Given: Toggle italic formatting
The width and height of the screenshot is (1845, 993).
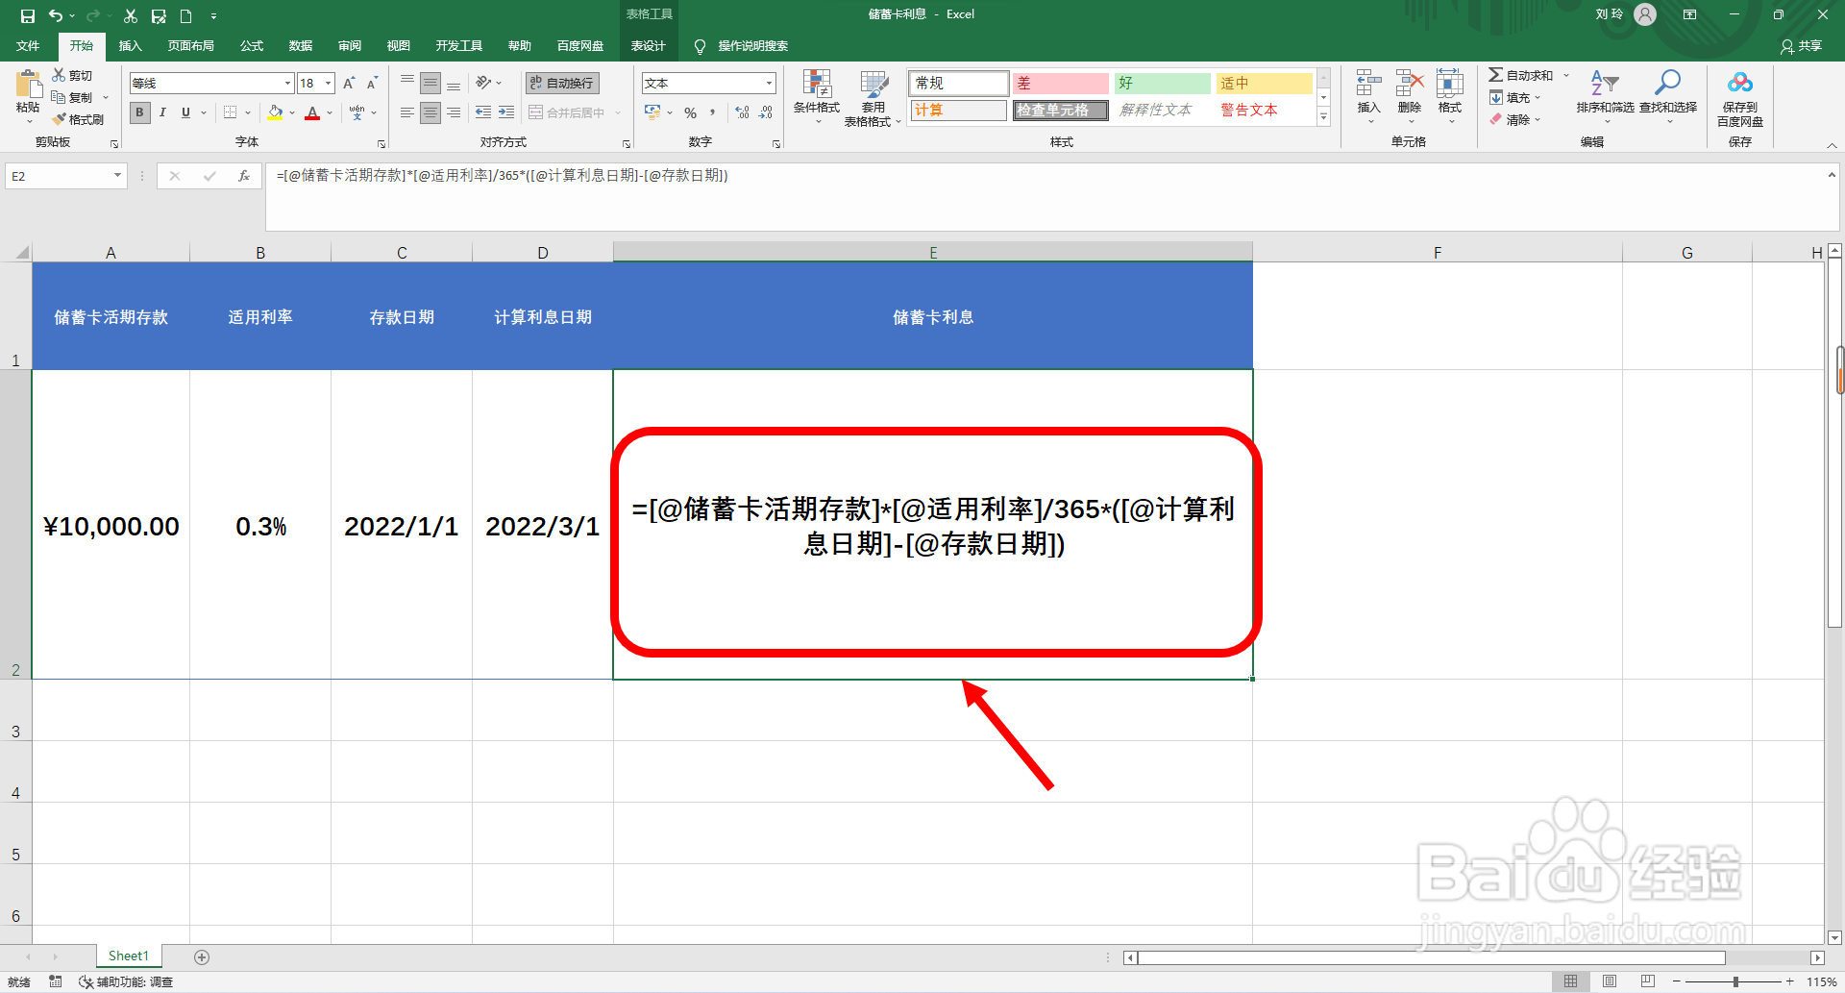Looking at the screenshot, I should click(x=161, y=112).
